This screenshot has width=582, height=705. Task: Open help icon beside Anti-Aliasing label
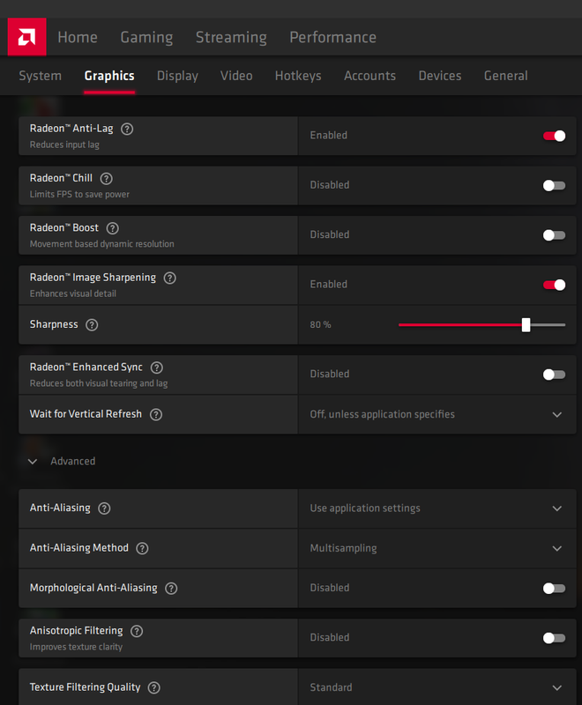104,508
